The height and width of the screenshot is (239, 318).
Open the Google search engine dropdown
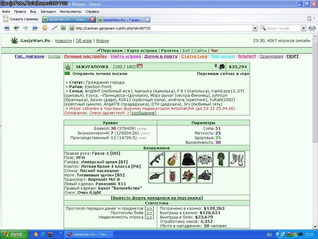pyautogui.click(x=303, y=28)
